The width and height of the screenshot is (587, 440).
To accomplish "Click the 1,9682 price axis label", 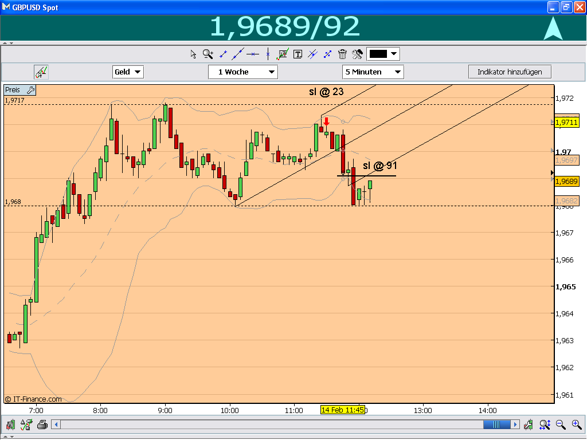I will [567, 201].
